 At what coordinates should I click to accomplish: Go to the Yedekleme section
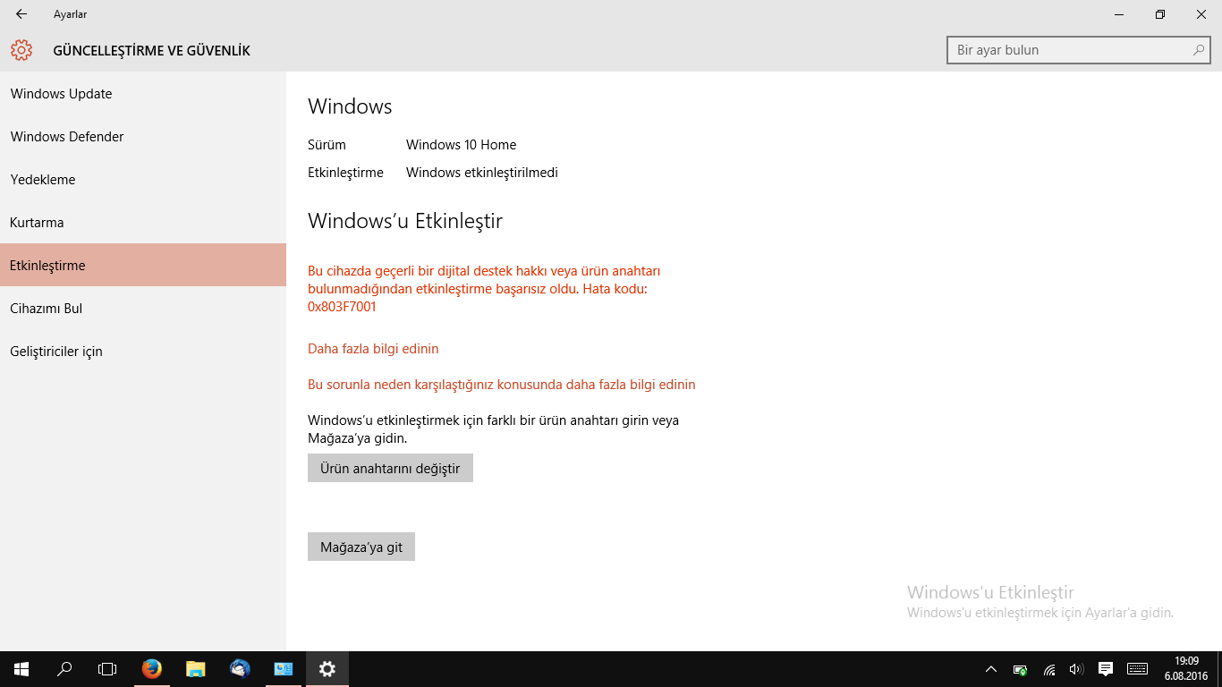143,180
